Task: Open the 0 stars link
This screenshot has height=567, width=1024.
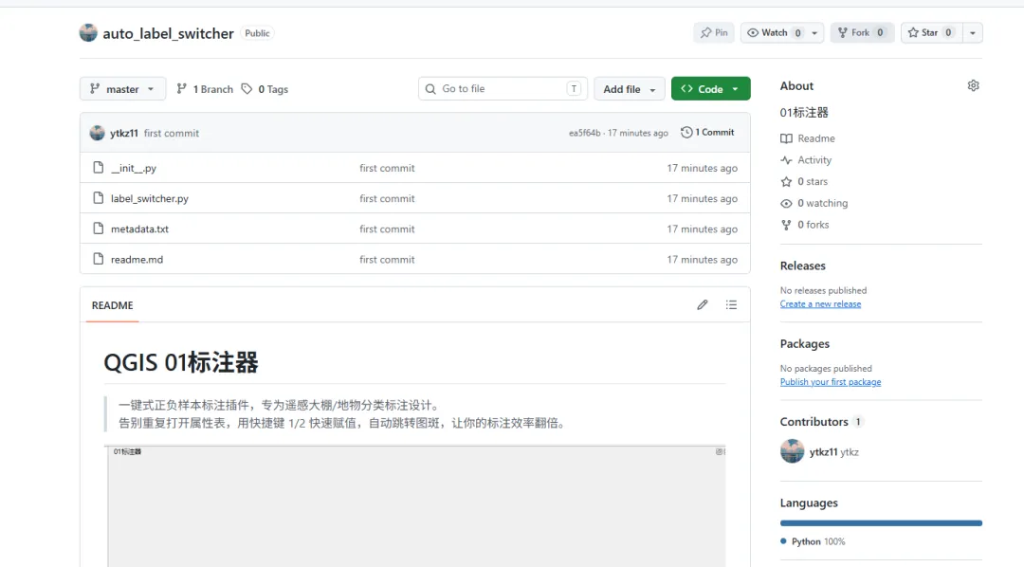Action: [x=804, y=182]
